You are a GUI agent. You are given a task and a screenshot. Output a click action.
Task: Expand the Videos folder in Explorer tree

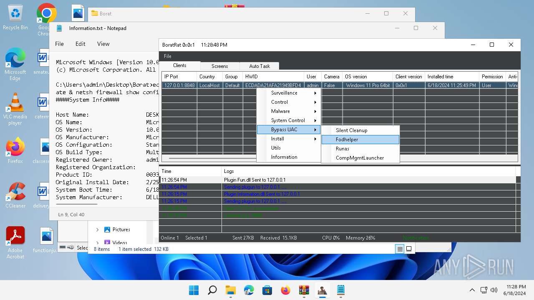click(x=97, y=242)
